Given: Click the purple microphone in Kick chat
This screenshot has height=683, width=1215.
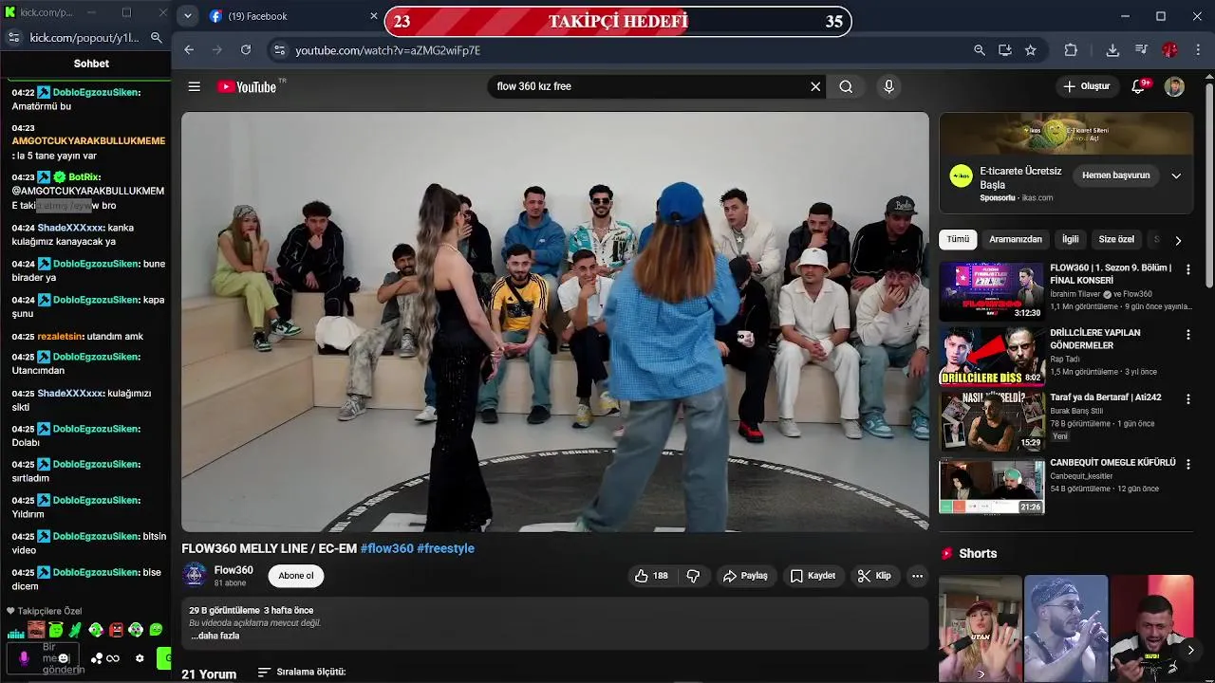Looking at the screenshot, I should [x=24, y=657].
